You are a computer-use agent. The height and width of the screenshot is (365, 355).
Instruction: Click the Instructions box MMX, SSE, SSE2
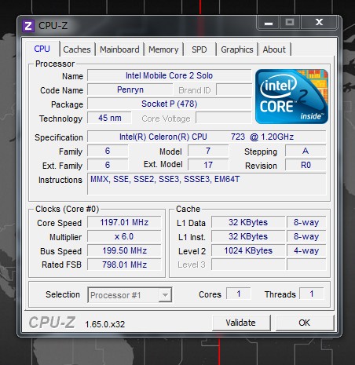(x=207, y=184)
